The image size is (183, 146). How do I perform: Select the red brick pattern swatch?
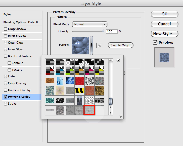[89, 90]
